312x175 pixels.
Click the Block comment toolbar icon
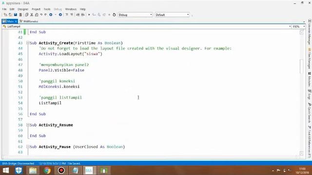coord(67,15)
